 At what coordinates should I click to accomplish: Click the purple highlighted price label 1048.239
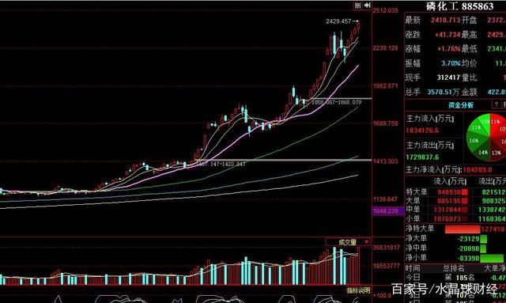click(388, 211)
